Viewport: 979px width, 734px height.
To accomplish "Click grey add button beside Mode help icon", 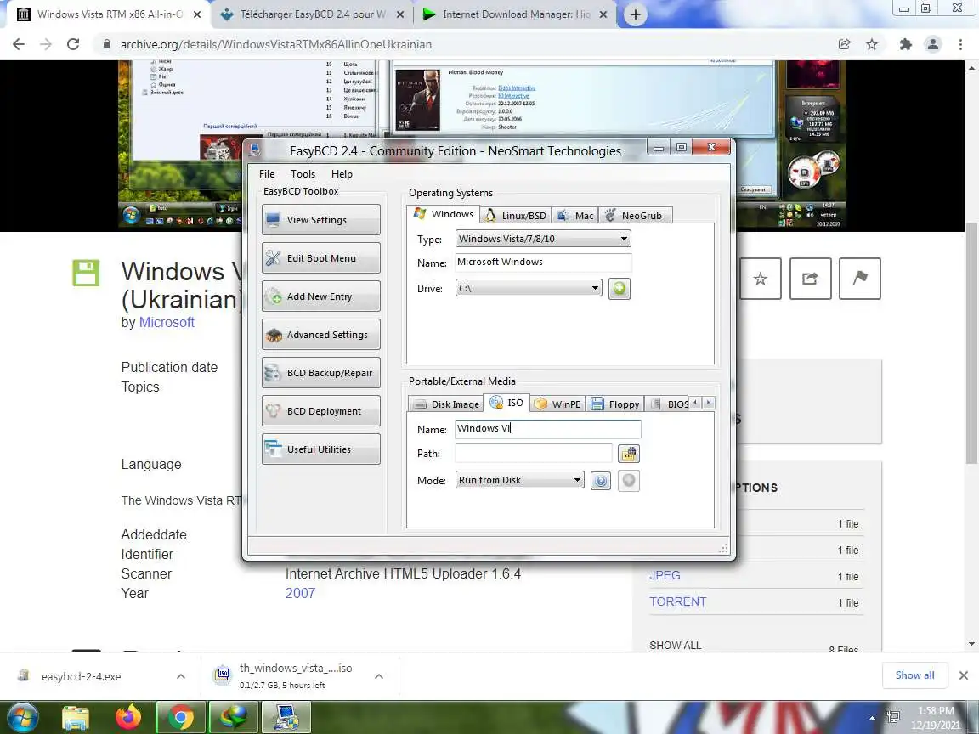I will (629, 481).
